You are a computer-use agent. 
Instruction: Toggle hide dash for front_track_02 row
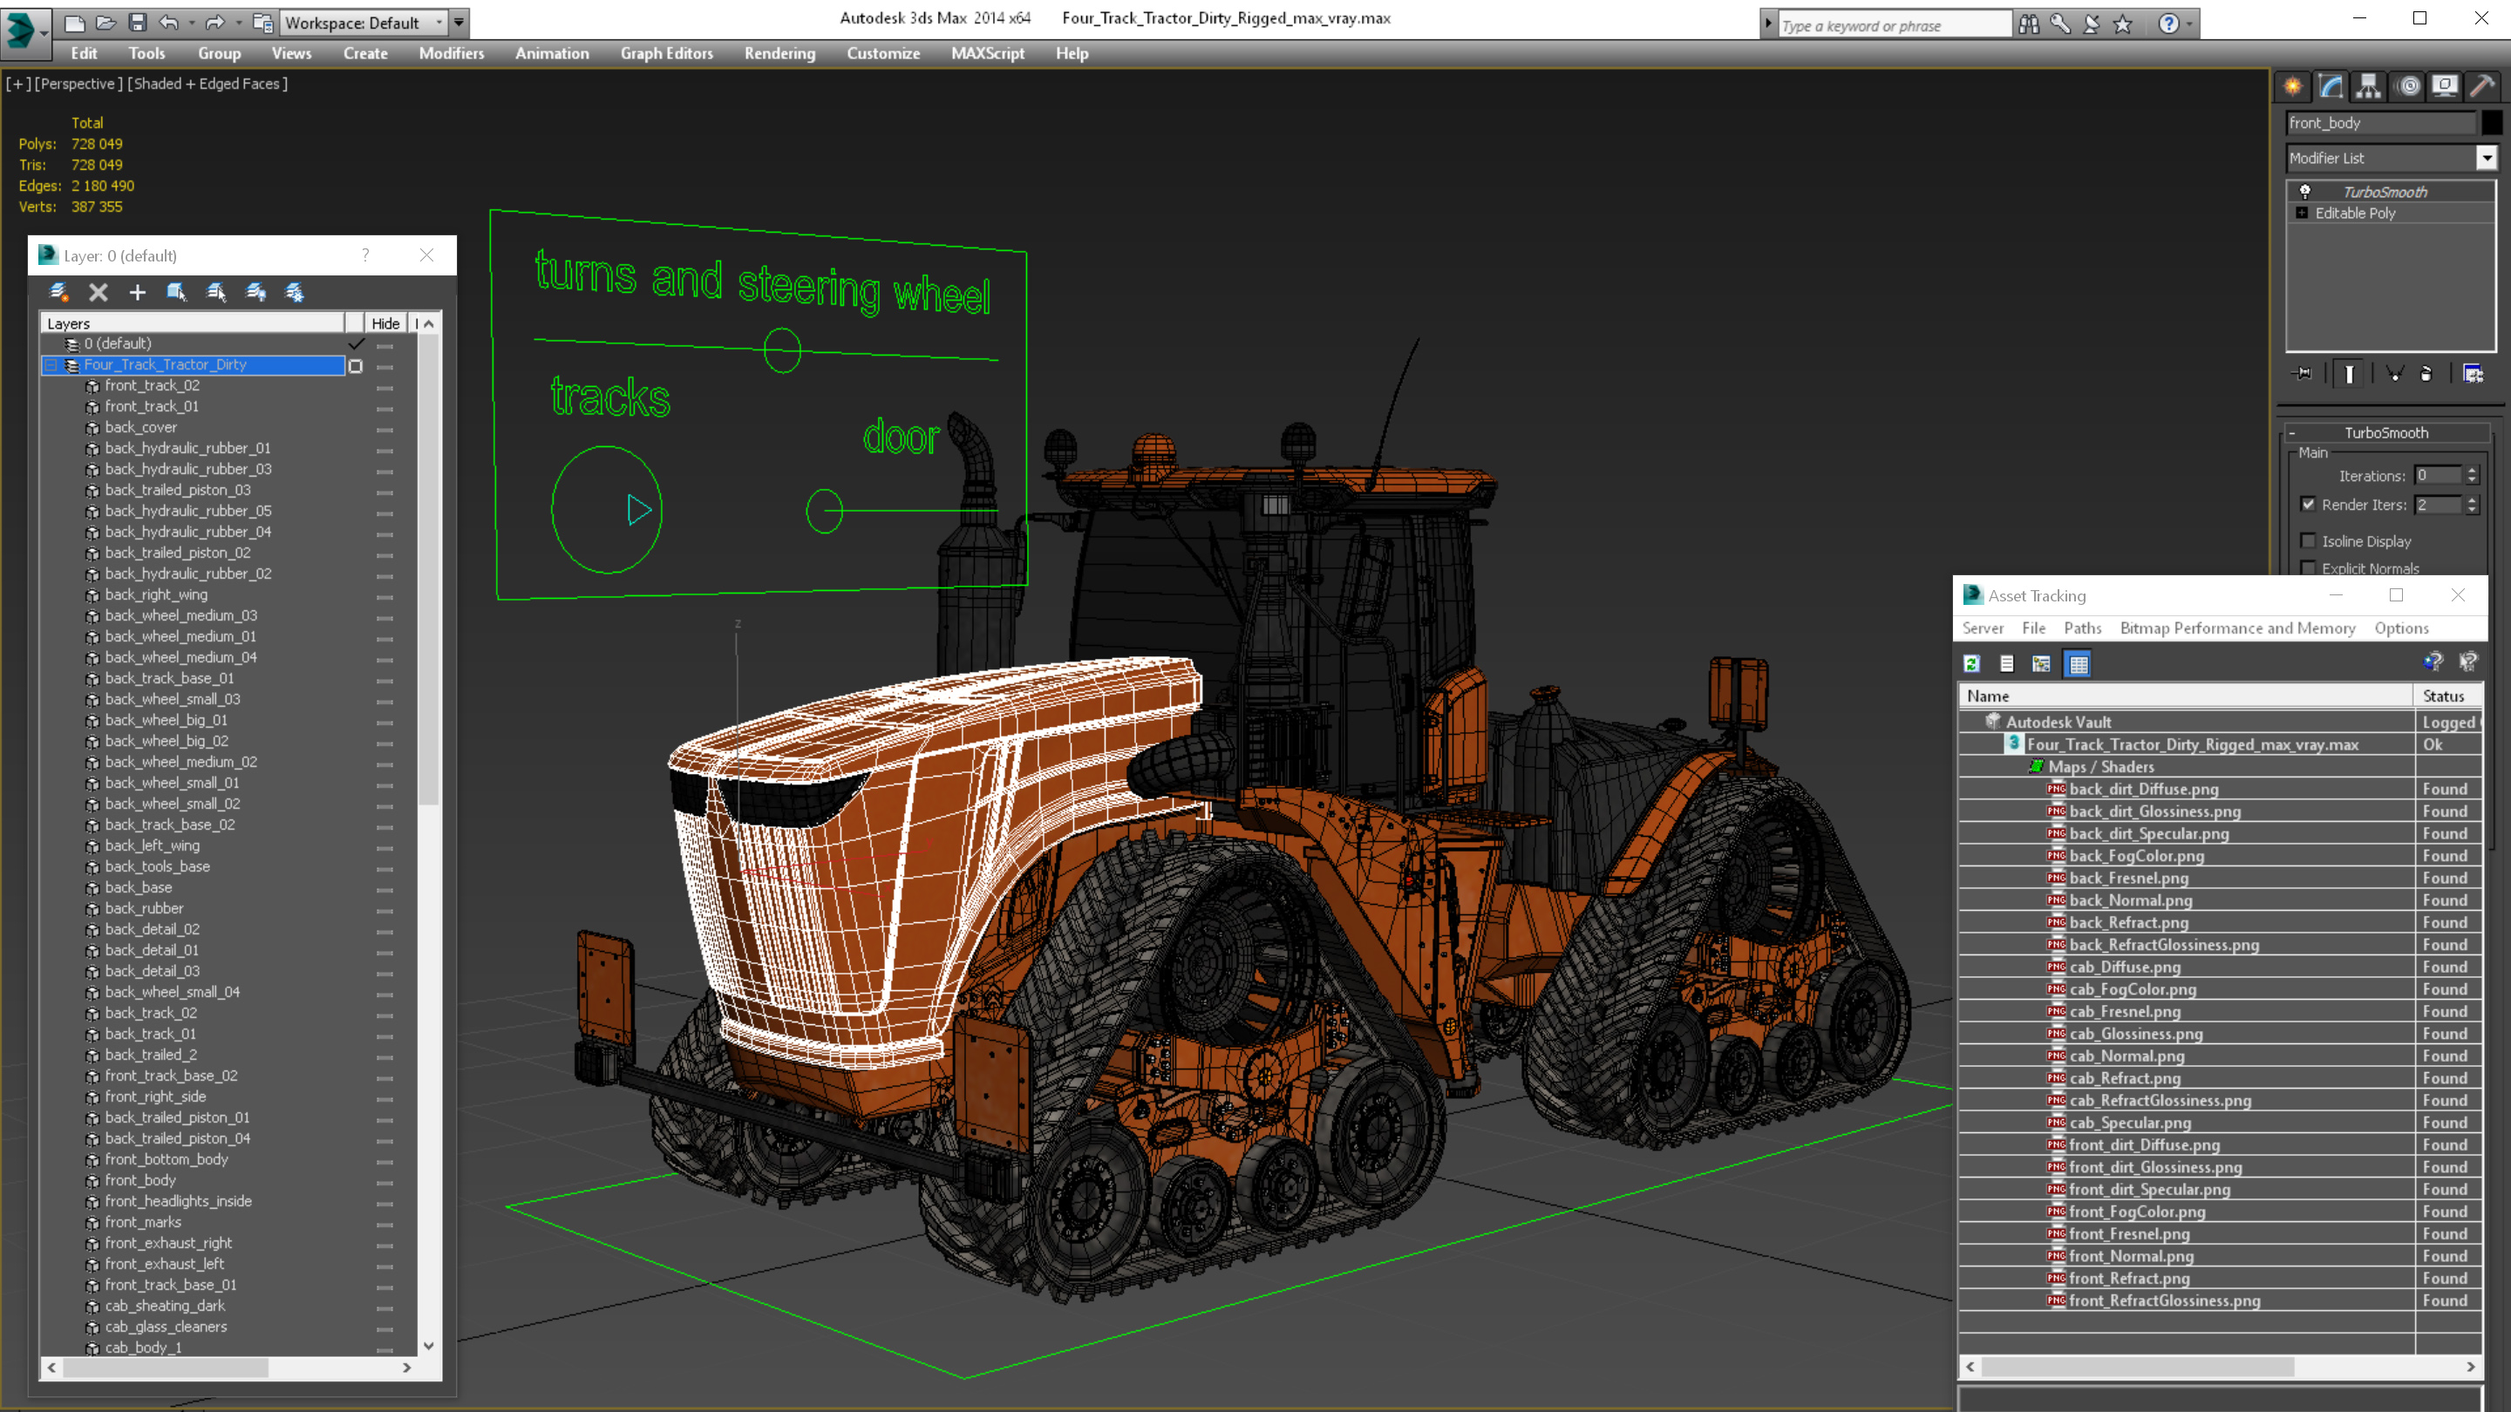click(385, 387)
